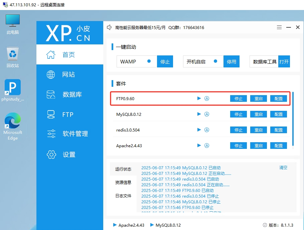Click log entry FTP0.9.60 已启动

pos(177,191)
